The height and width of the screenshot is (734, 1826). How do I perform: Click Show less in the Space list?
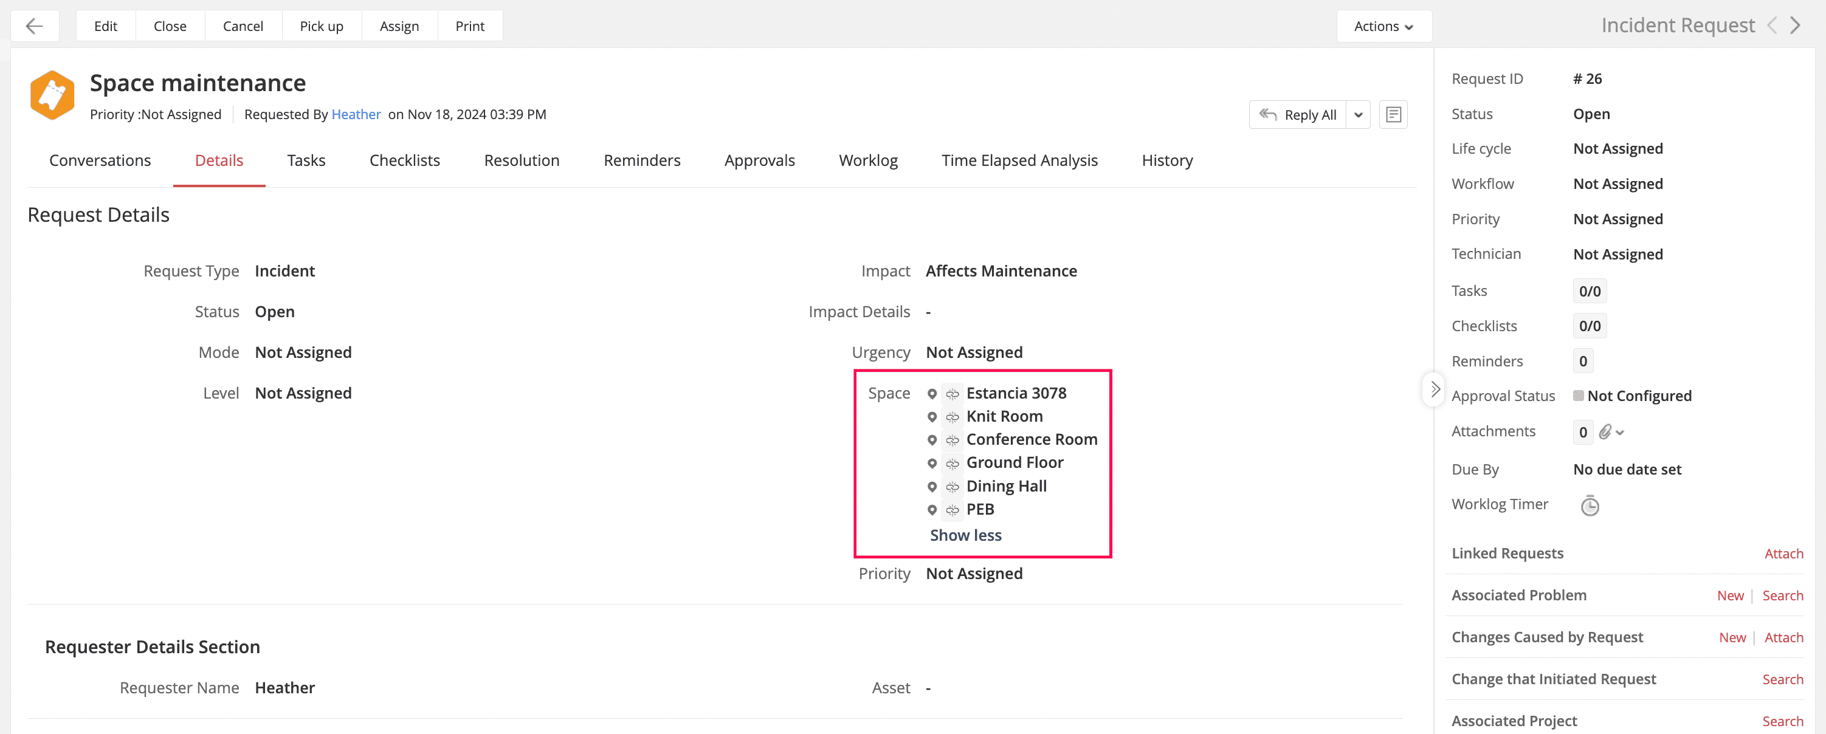(965, 536)
